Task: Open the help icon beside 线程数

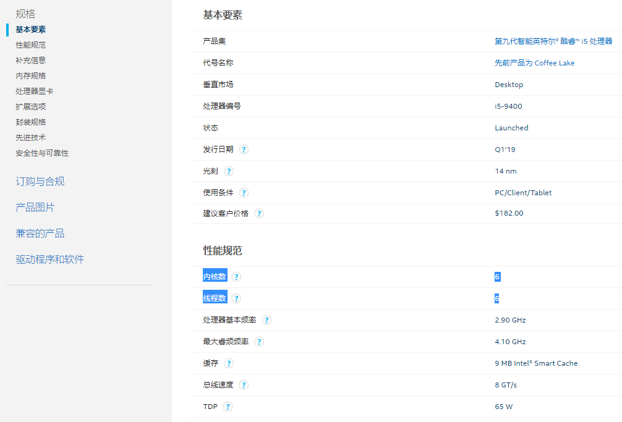Action: [x=236, y=298]
